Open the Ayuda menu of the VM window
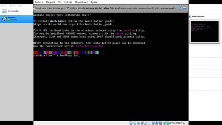222x125 pixels. tap(94, 2)
